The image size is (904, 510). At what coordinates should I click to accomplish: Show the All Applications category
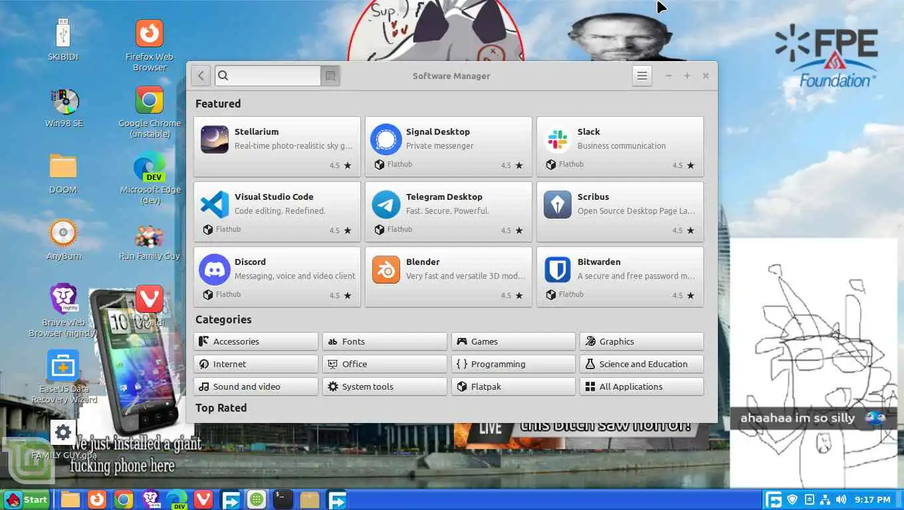tap(641, 386)
